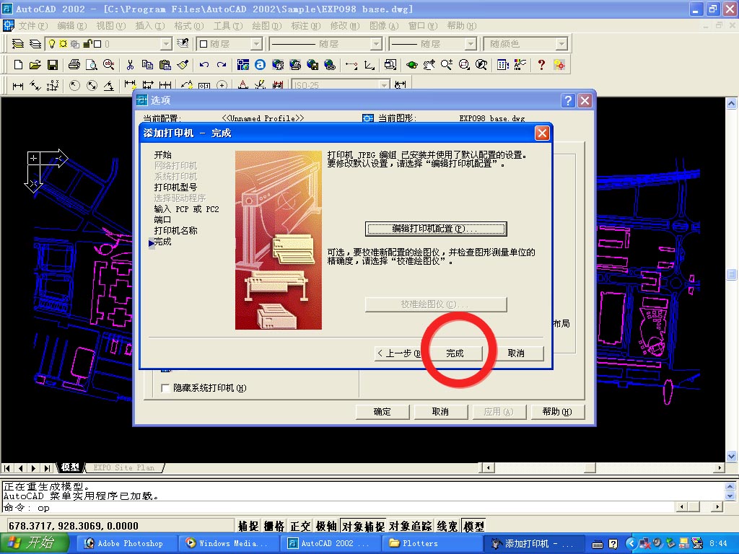This screenshot has height=554, width=739.
Task: Click Make Object's Layer Current icon
Action: pos(18,44)
